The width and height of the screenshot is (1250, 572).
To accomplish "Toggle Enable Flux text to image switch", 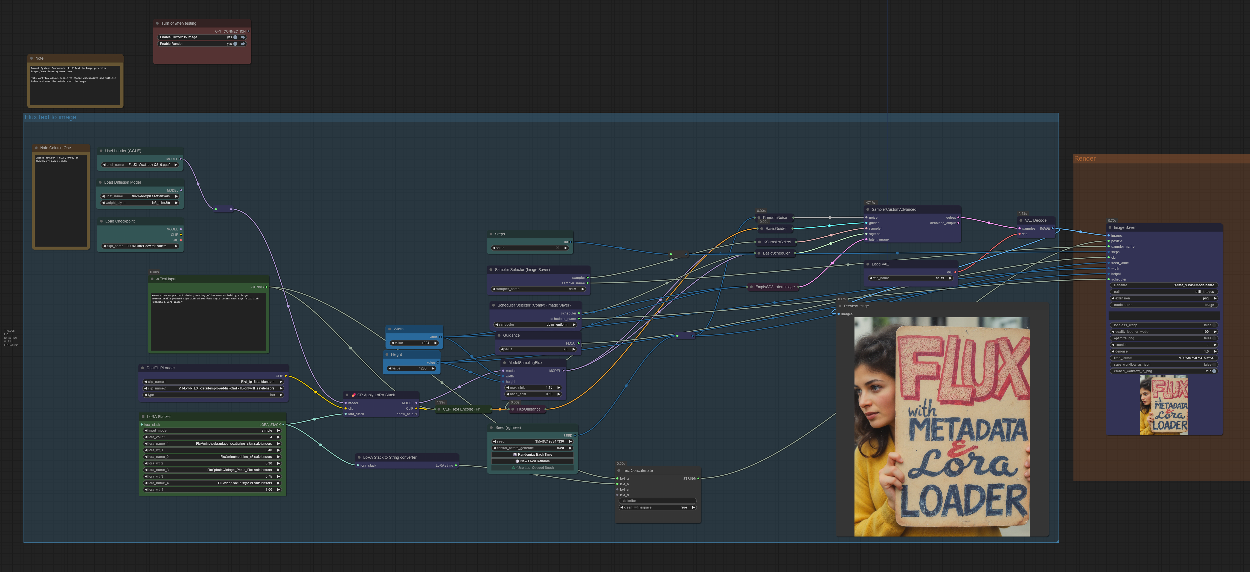I will (235, 37).
